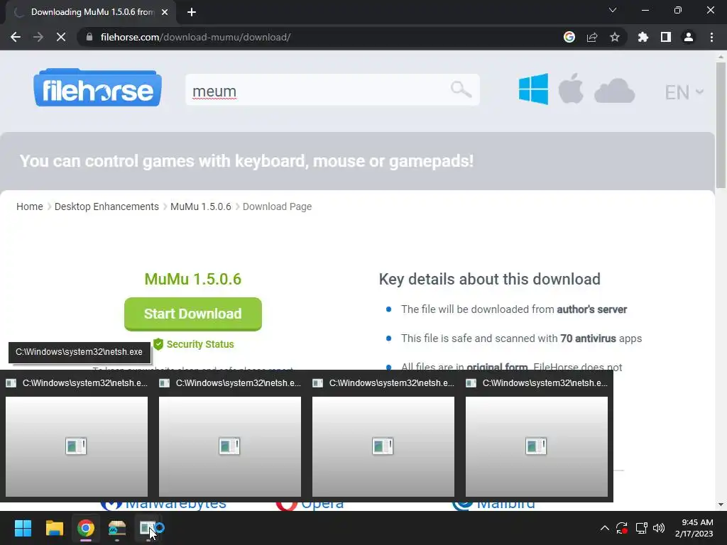
Task: Click the Google icon in address bar
Action: coord(569,37)
